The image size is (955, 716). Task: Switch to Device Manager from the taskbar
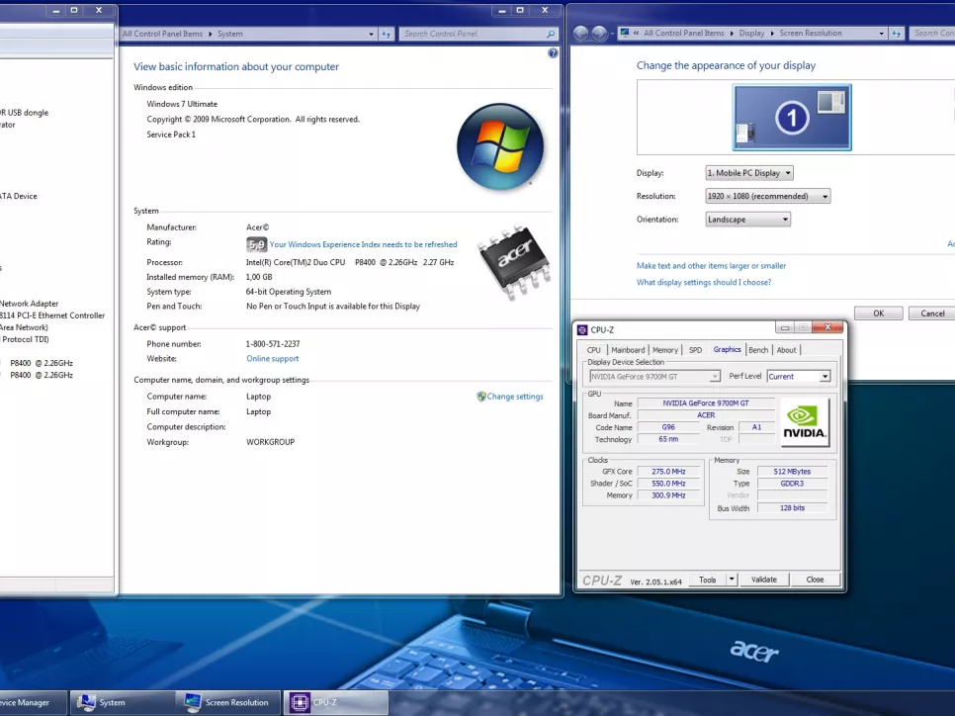(x=33, y=702)
